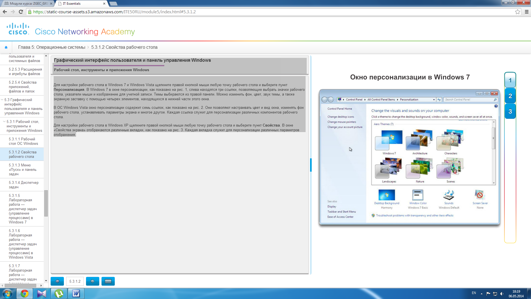Viewport: 531px width, 299px height.
Task: Show figure 1 of the media panel
Action: pyautogui.click(x=510, y=80)
